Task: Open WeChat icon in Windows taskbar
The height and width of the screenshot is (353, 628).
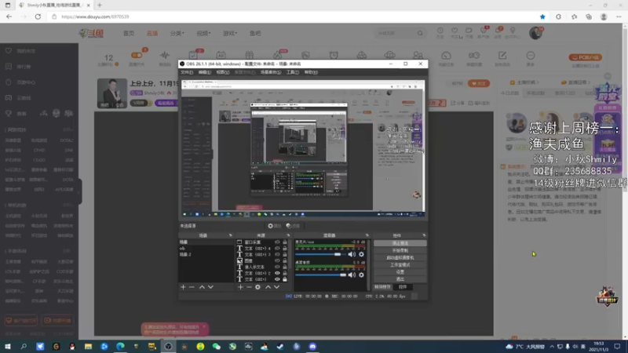Action: (x=217, y=346)
